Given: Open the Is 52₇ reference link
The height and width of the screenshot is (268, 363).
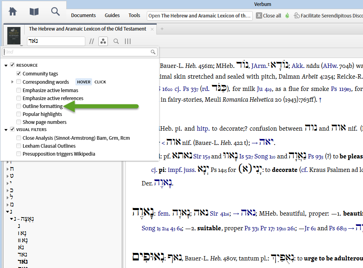Looking at the screenshot, I should 246,156.
